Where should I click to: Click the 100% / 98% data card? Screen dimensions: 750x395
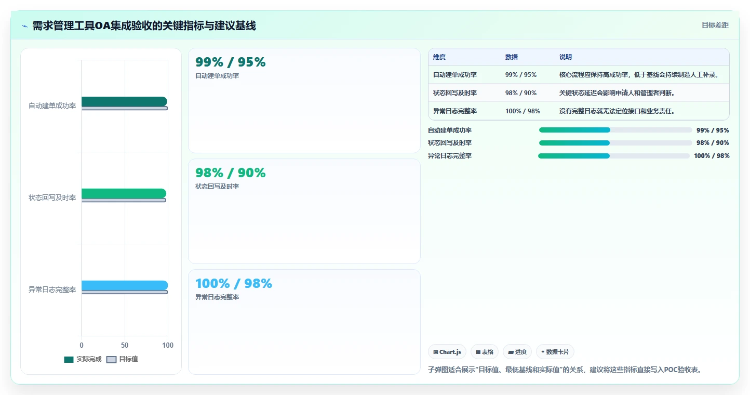pos(304,322)
